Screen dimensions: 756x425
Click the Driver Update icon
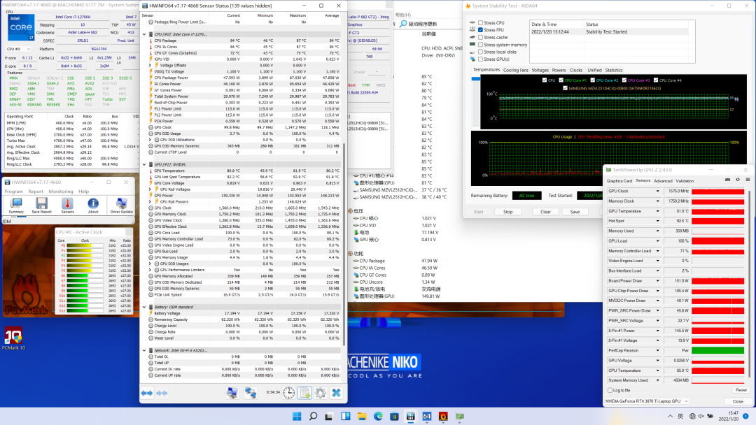121,205
